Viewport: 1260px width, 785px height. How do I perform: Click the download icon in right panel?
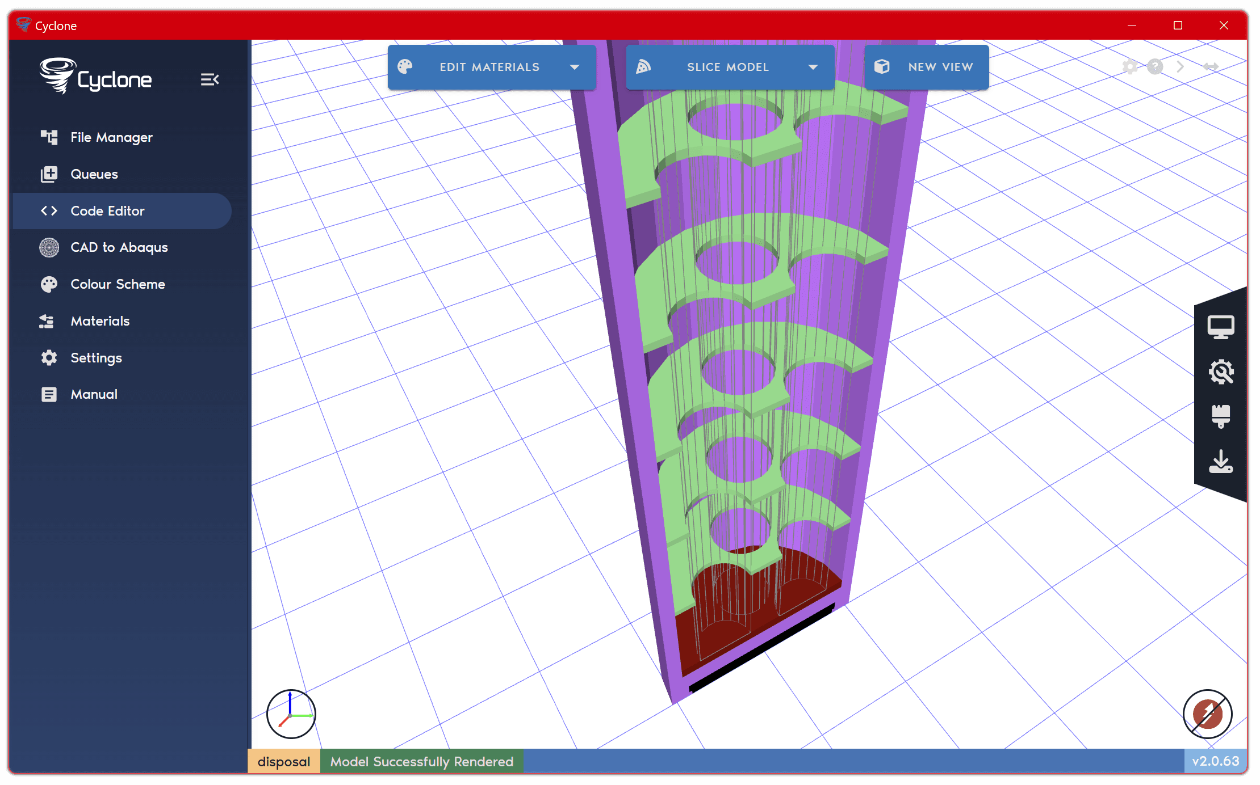click(1220, 462)
